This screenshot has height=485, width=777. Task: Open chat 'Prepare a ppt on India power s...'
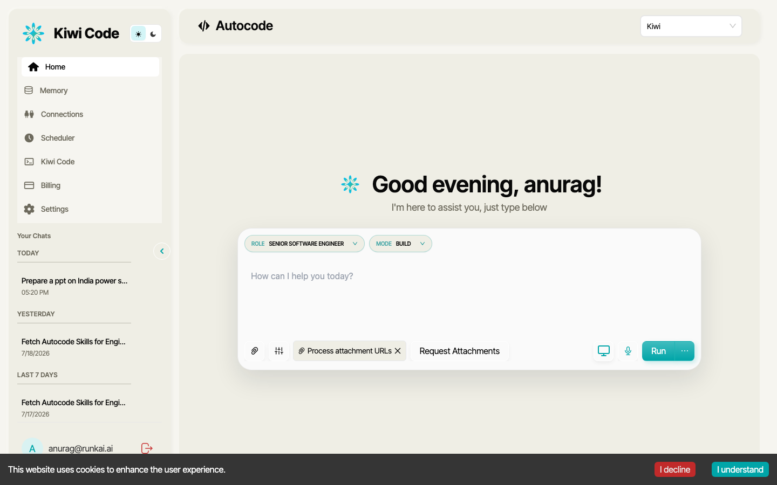[x=74, y=286]
